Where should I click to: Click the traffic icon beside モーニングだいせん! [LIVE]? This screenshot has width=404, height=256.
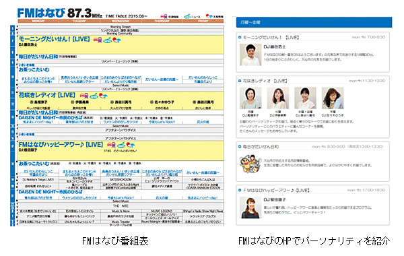pos(98,40)
